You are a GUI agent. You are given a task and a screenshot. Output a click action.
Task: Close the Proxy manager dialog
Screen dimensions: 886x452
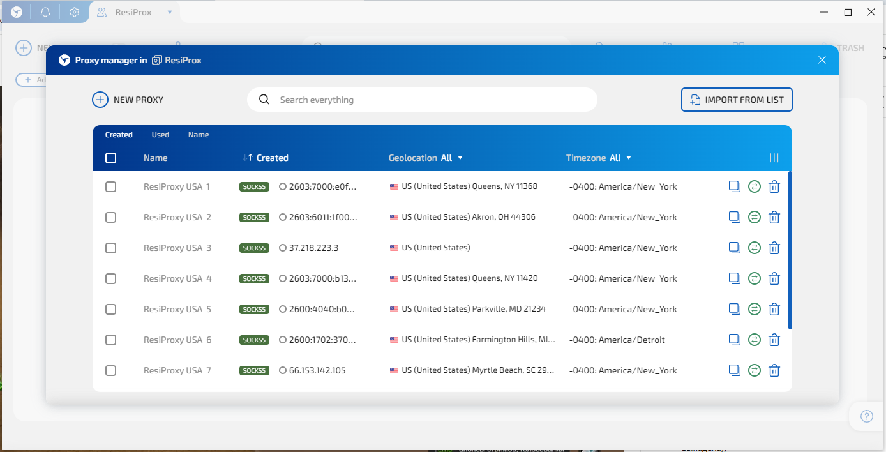click(822, 60)
